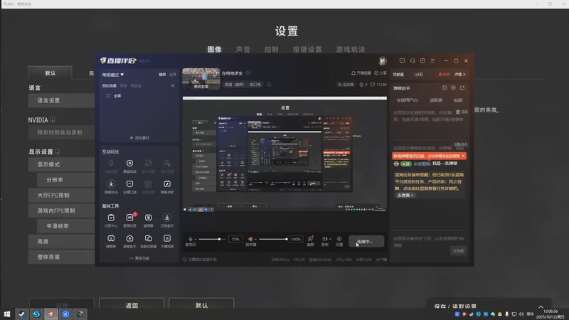This screenshot has height=320, width=569.
Task: Edit the stream title 在绝地求生
Action: [x=248, y=73]
